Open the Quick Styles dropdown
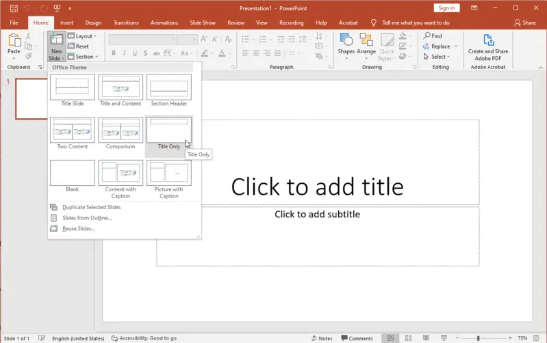Image resolution: width=547 pixels, height=343 pixels. (x=387, y=47)
